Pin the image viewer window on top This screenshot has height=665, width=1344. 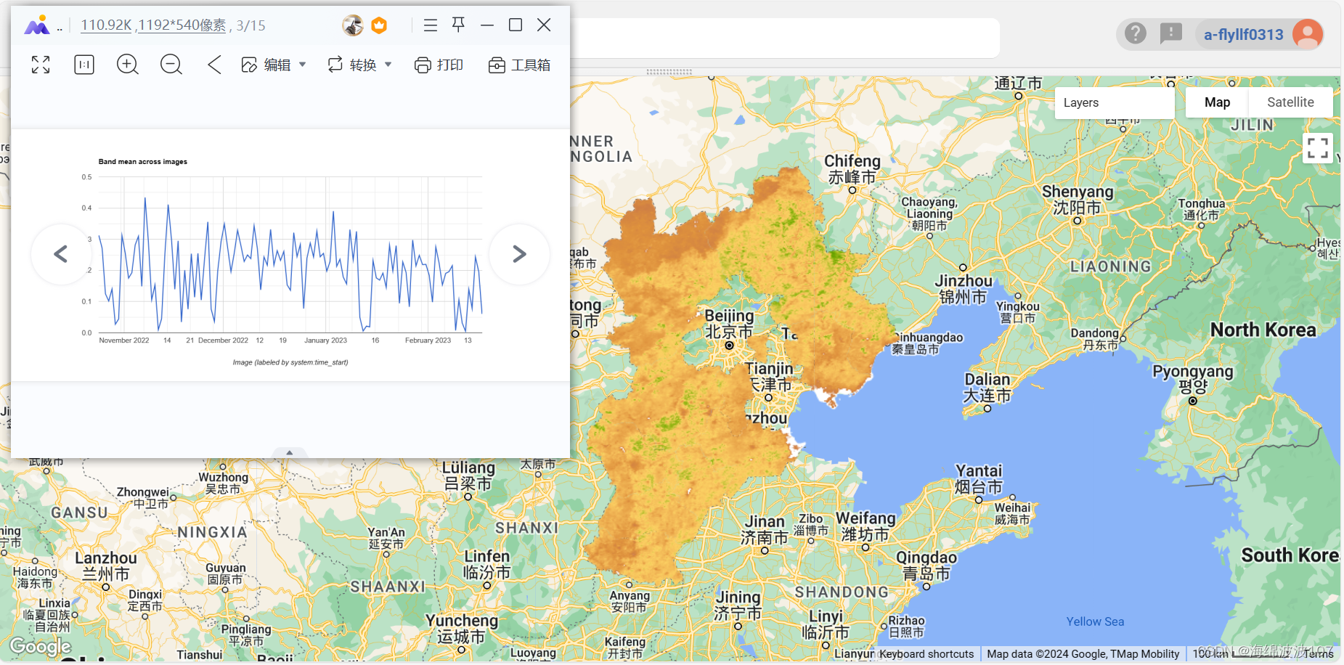458,25
